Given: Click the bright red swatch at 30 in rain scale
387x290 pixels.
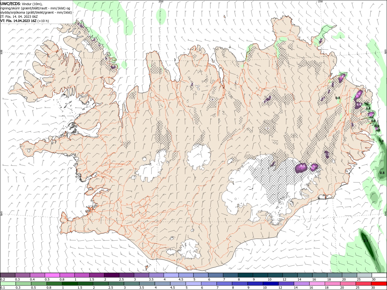Looking at the screenshot, I should click(379, 284).
